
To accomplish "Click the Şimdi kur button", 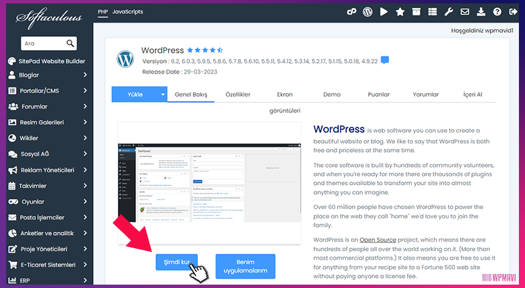I will tap(177, 262).
